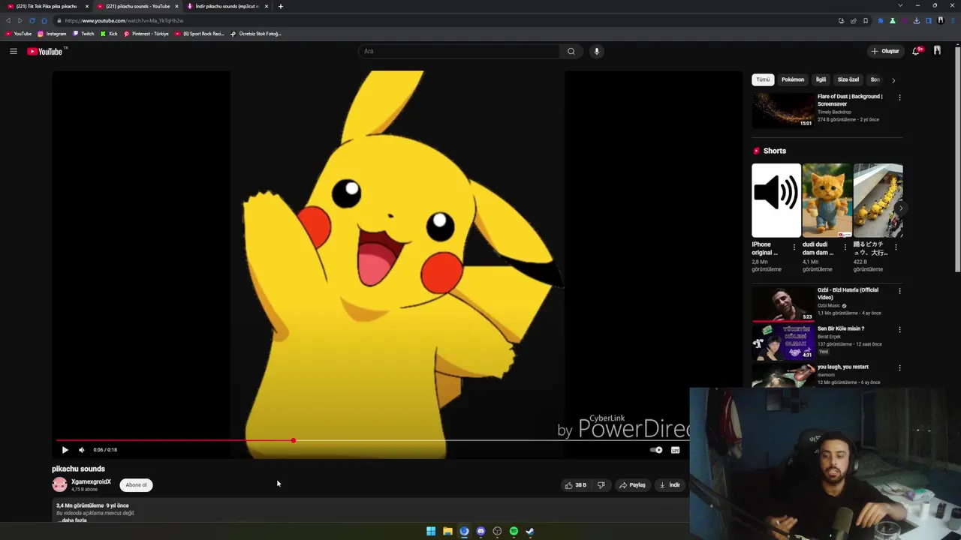The height and width of the screenshot is (540, 961).
Task: Expand the description with ...daha fazla
Action: pyautogui.click(x=71, y=520)
